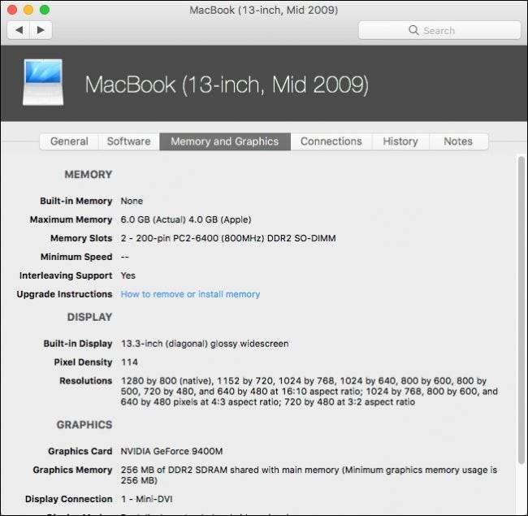Click the Memory Slots label
This screenshot has width=528, height=516.
pos(81,238)
